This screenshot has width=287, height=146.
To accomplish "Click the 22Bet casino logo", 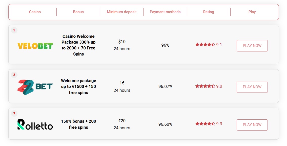I will pyautogui.click(x=35, y=87).
